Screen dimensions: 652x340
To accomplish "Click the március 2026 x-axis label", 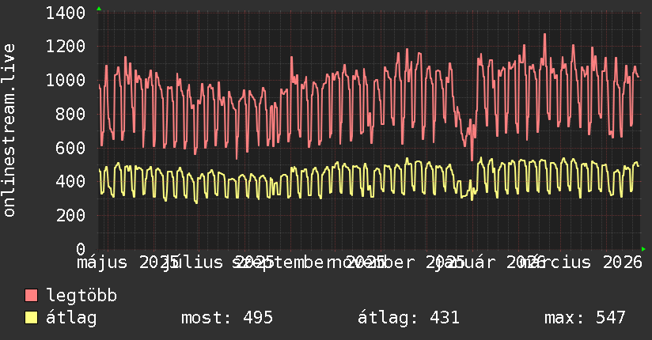I will tap(583, 263).
